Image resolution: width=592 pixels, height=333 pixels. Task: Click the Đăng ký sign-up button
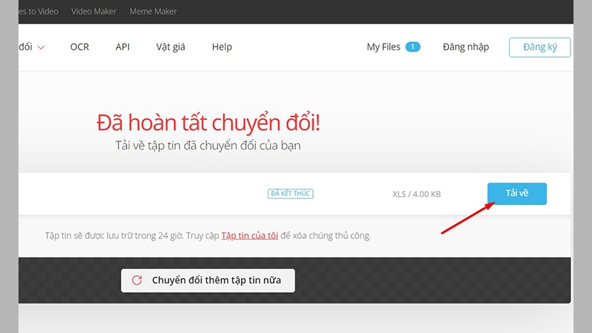click(540, 47)
